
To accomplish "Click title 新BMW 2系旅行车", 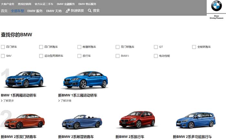I will [x=130, y=137].
